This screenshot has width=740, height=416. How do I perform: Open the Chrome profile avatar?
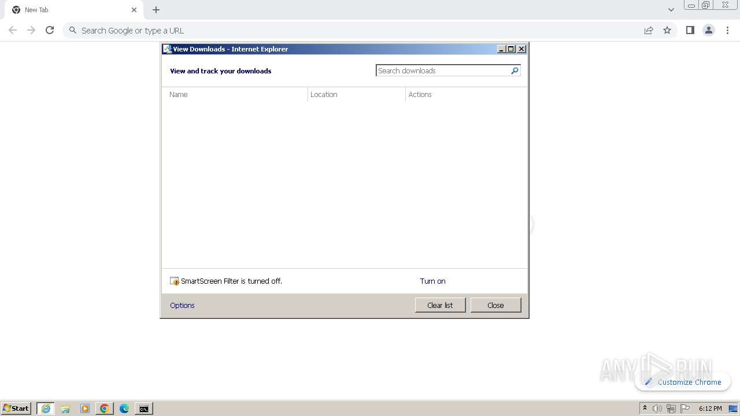(x=709, y=30)
